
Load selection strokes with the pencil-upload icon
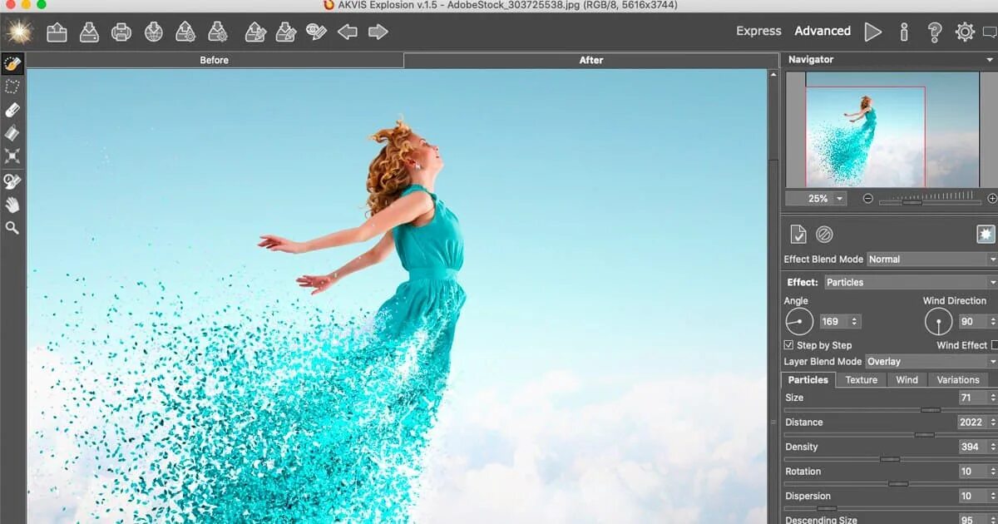(255, 32)
